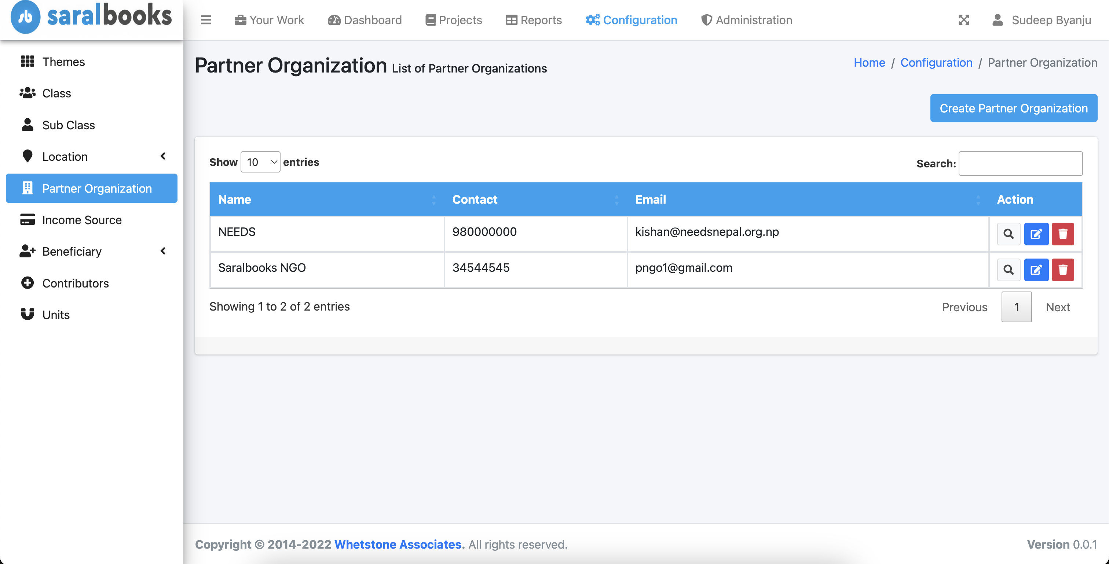Expand the Beneficiary submenu chevron
Screen dimensions: 1109x564
coord(163,251)
